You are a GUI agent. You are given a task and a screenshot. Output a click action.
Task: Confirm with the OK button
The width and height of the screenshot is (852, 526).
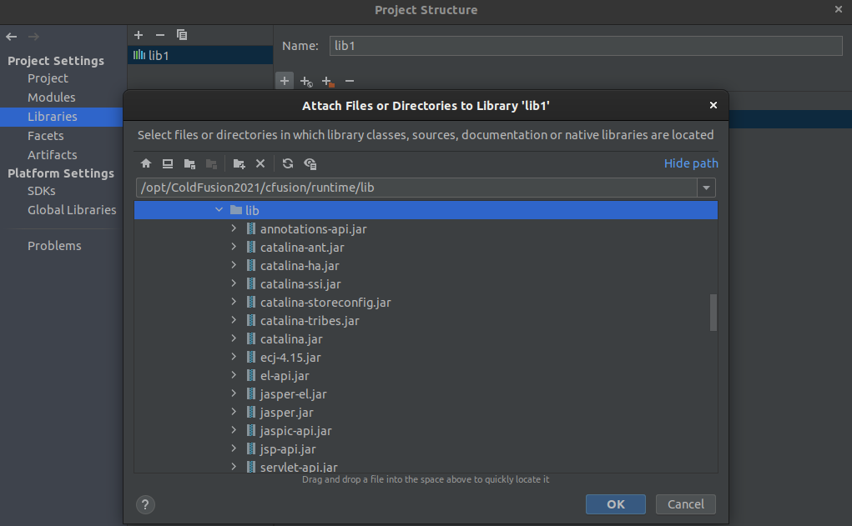616,504
